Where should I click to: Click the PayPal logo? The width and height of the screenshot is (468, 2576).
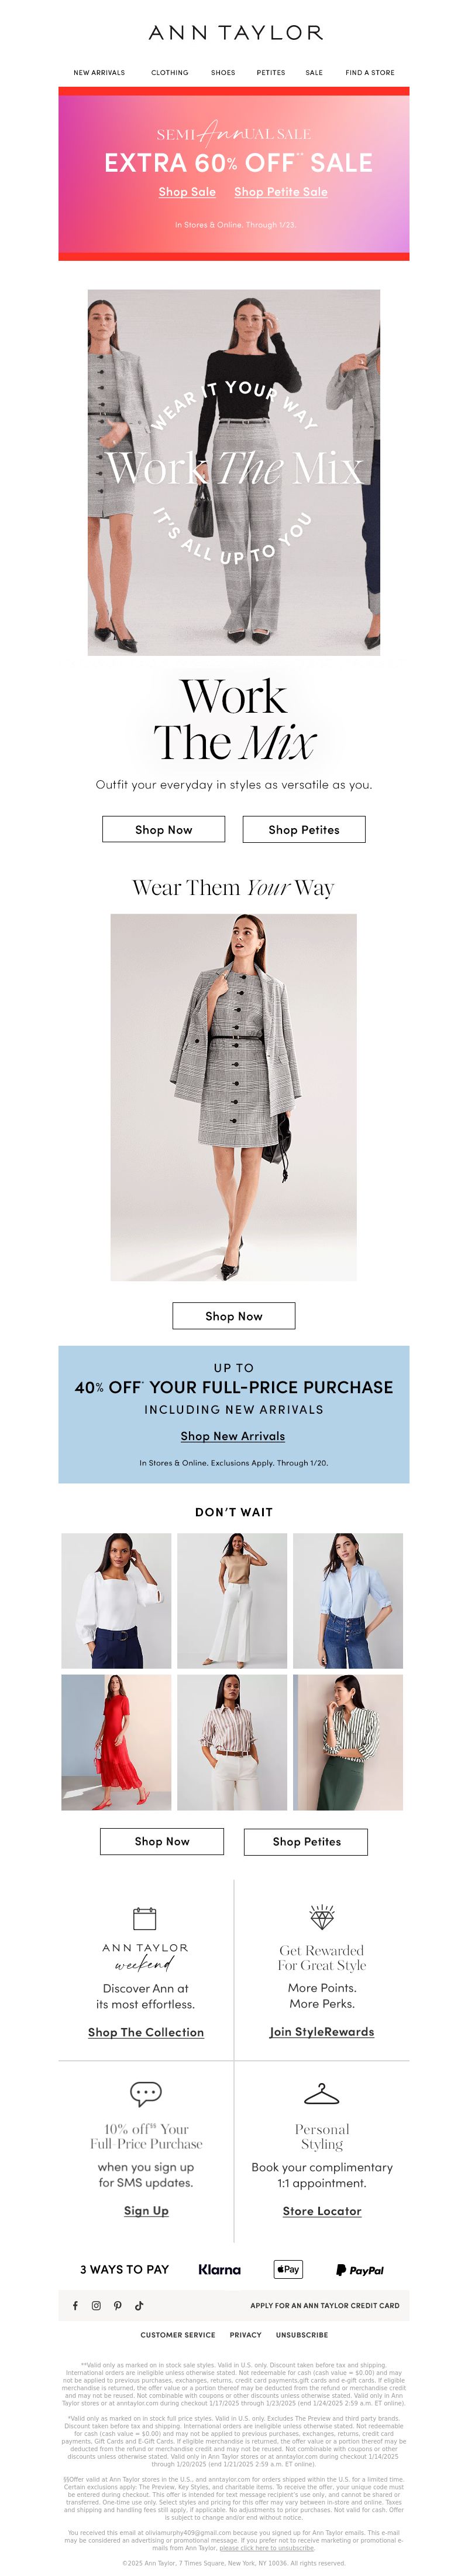(360, 2269)
